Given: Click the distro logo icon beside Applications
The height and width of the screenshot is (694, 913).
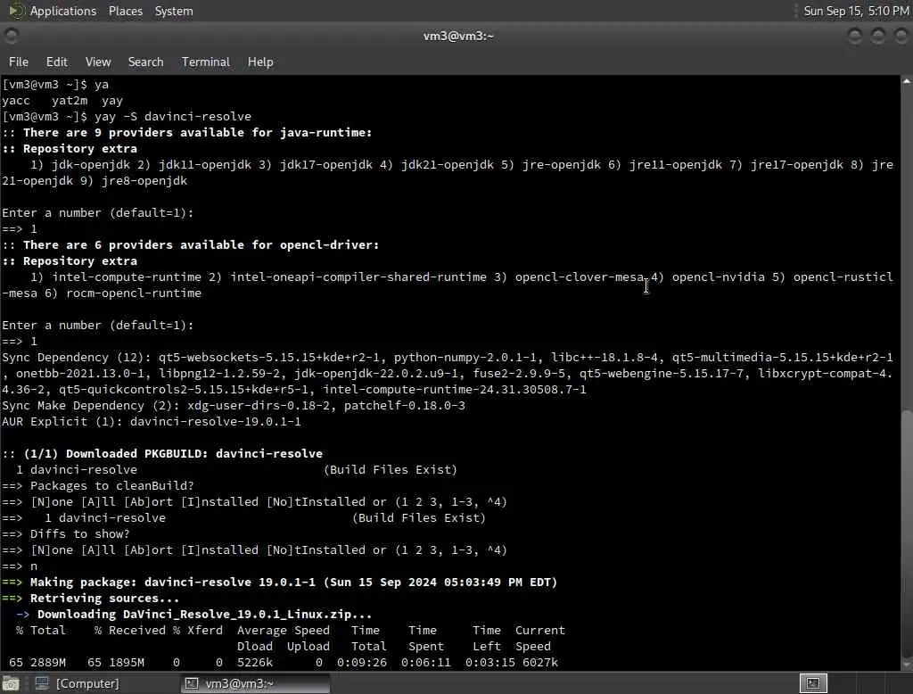Looking at the screenshot, I should tap(16, 11).
